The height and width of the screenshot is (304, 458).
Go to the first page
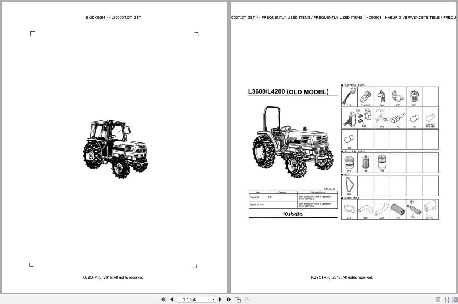tap(163, 300)
